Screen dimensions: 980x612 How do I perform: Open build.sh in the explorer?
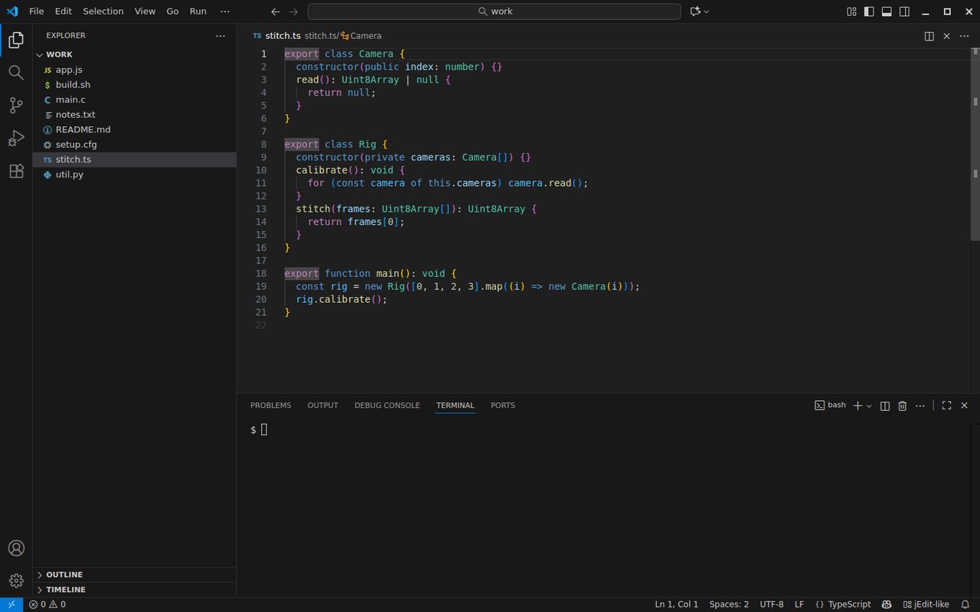134,85
